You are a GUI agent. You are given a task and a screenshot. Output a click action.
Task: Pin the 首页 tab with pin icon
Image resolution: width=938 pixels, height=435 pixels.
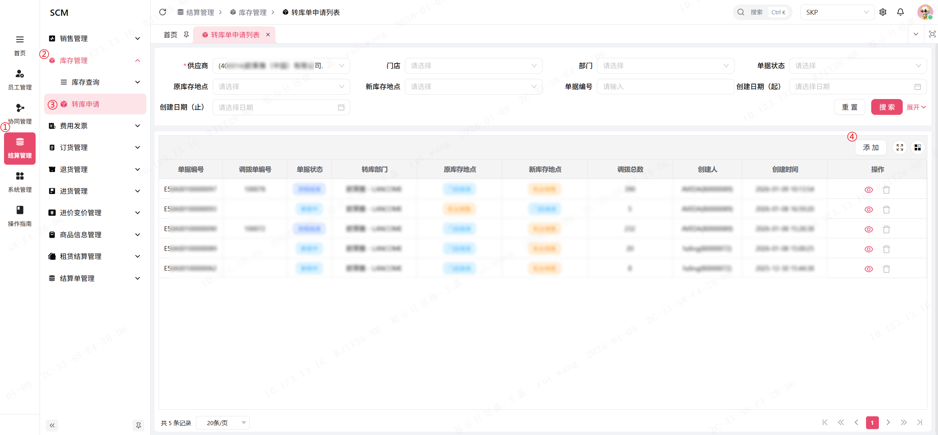pyautogui.click(x=186, y=34)
